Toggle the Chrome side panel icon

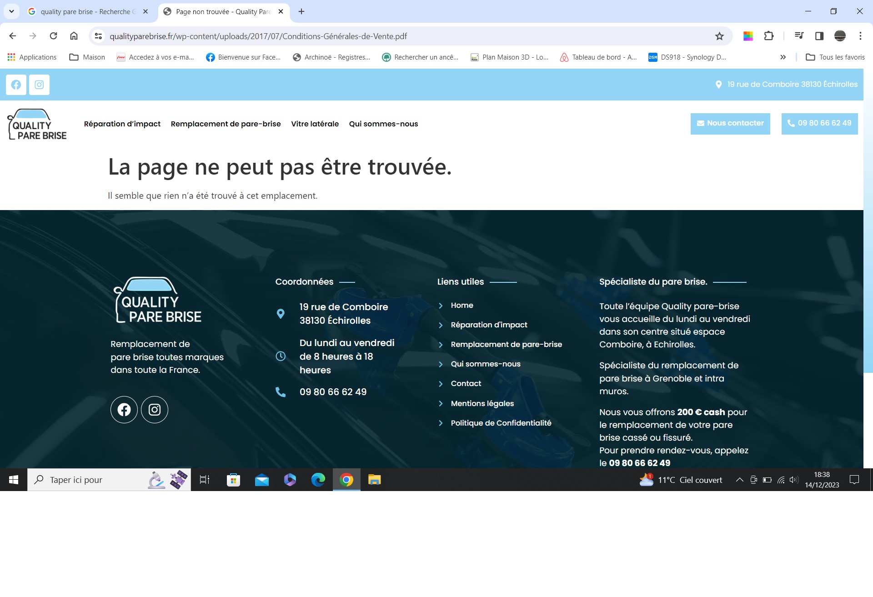[819, 36]
